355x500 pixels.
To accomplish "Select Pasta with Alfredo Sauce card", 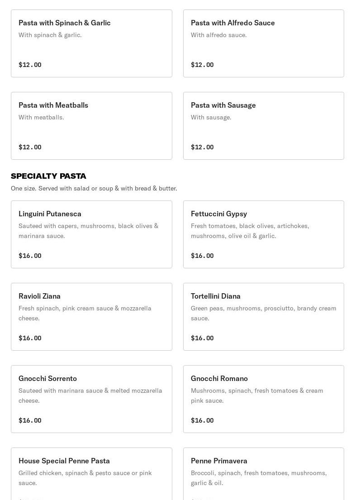I will click(263, 43).
